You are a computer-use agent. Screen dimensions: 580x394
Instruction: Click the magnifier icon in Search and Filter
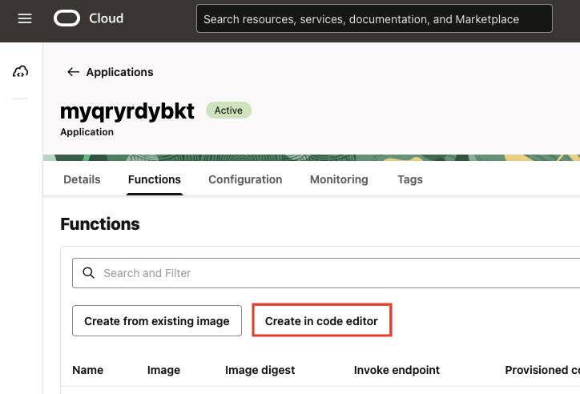coord(88,273)
